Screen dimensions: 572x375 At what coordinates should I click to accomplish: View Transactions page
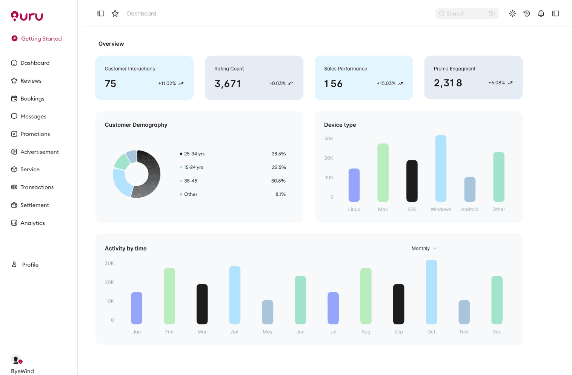click(x=37, y=187)
